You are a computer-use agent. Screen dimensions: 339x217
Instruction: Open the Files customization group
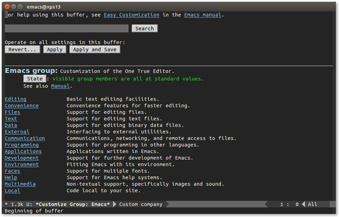point(12,112)
